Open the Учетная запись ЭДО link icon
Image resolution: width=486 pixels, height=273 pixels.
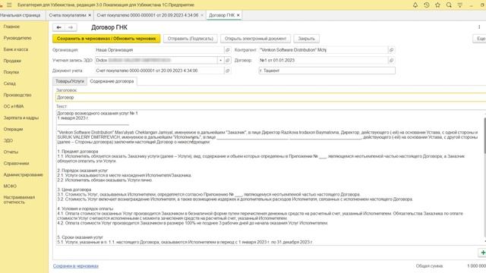coord(228,61)
